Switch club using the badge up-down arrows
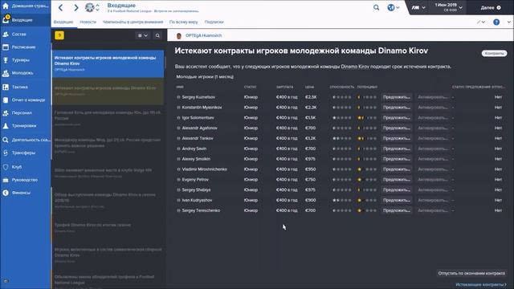Image resolution: width=514 pixels, height=289 pixels. (x=97, y=7)
